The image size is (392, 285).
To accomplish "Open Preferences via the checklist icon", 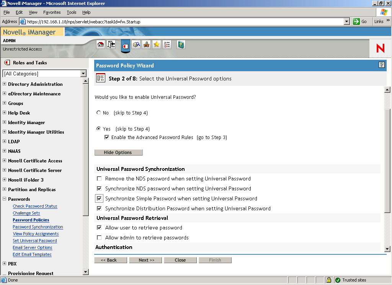I will pyautogui.click(x=167, y=44).
